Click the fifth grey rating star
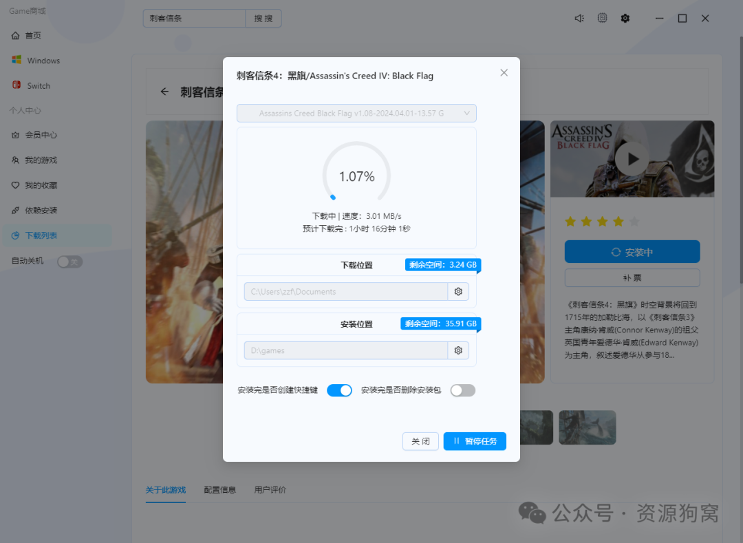743x543 pixels. (x=634, y=222)
